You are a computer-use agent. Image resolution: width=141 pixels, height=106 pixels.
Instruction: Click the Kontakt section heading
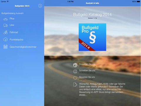click(75, 60)
